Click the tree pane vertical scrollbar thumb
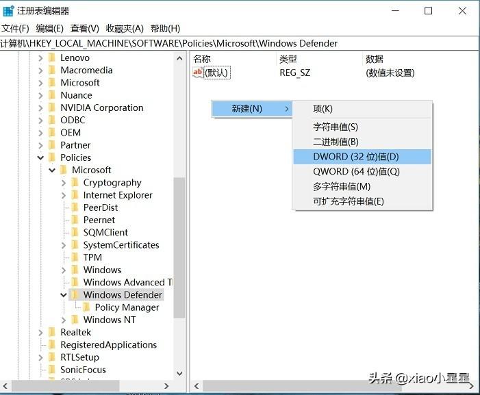 (x=179, y=248)
